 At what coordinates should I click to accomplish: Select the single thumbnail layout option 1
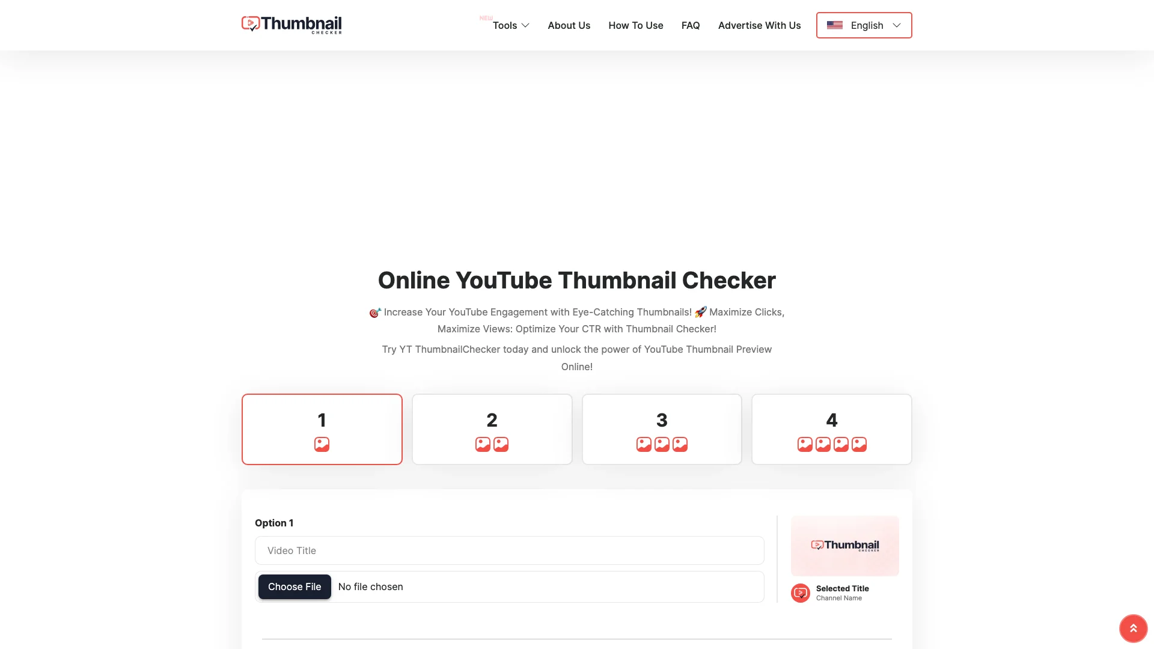tap(322, 428)
